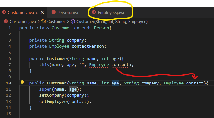214x118 pixels.
Task: Click 'contactPerson' field on line 4
Action: pos(88,46)
